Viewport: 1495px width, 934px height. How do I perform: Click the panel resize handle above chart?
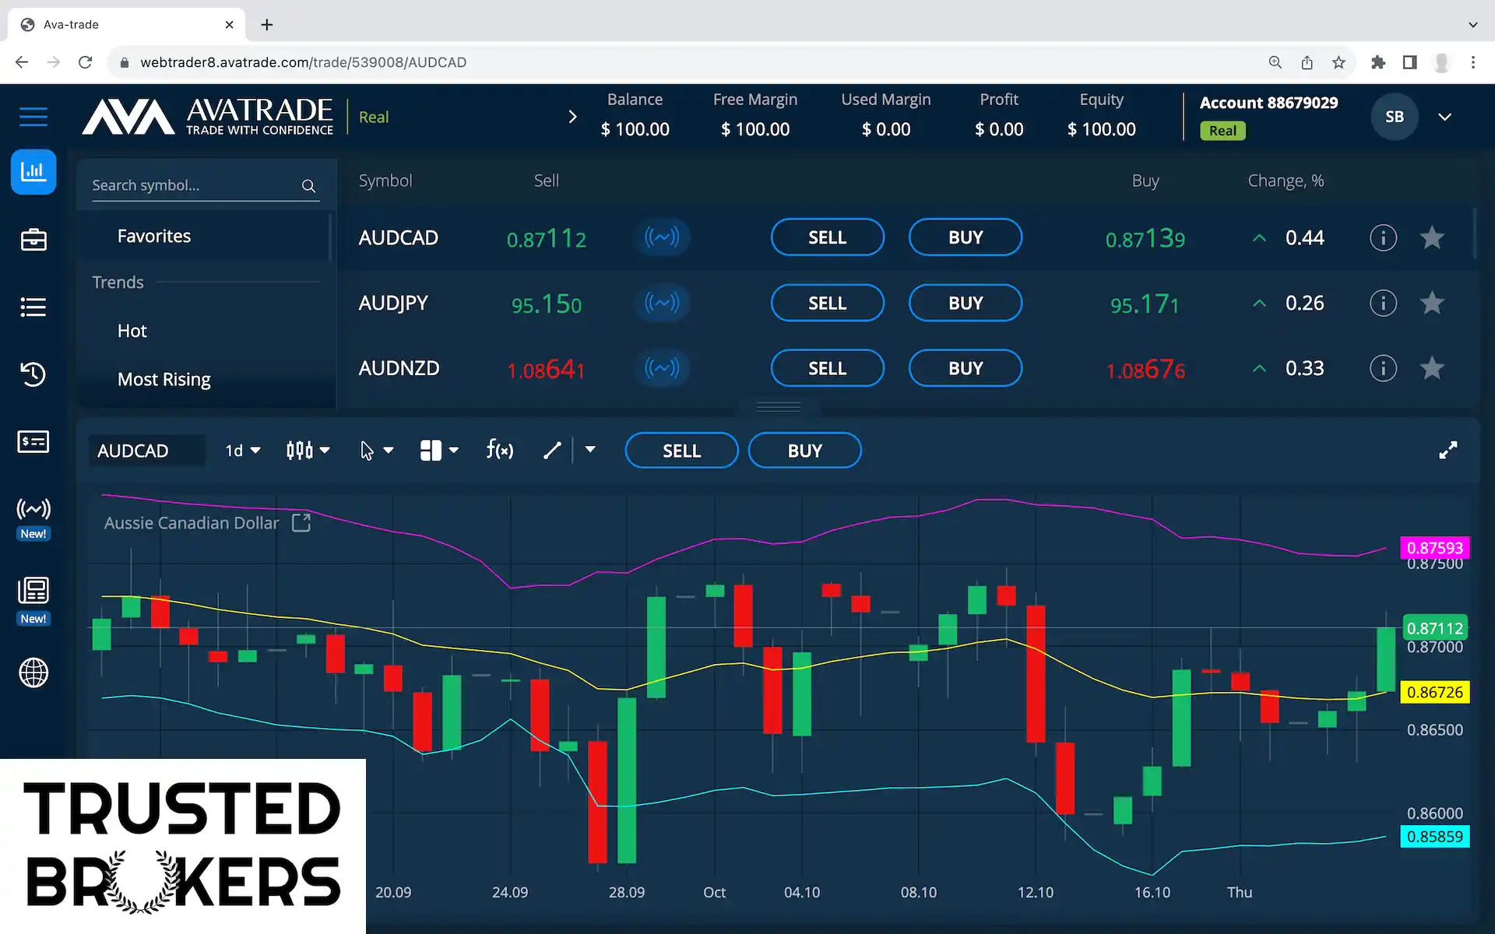coord(779,406)
